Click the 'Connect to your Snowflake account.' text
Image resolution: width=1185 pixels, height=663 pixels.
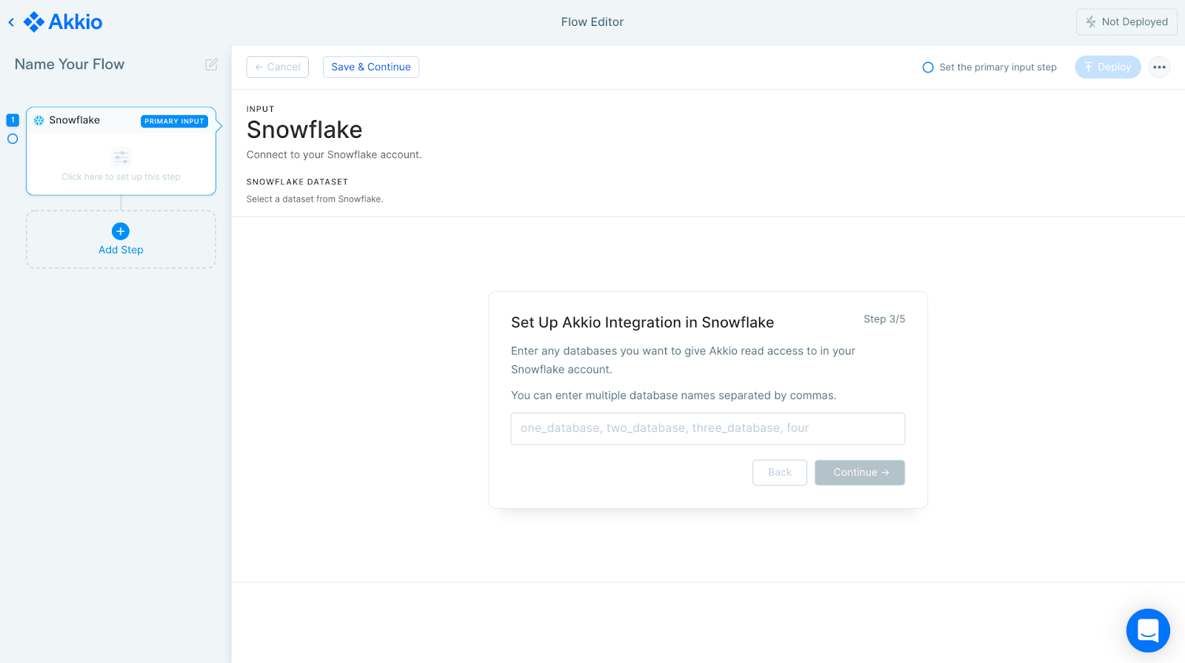coord(334,155)
